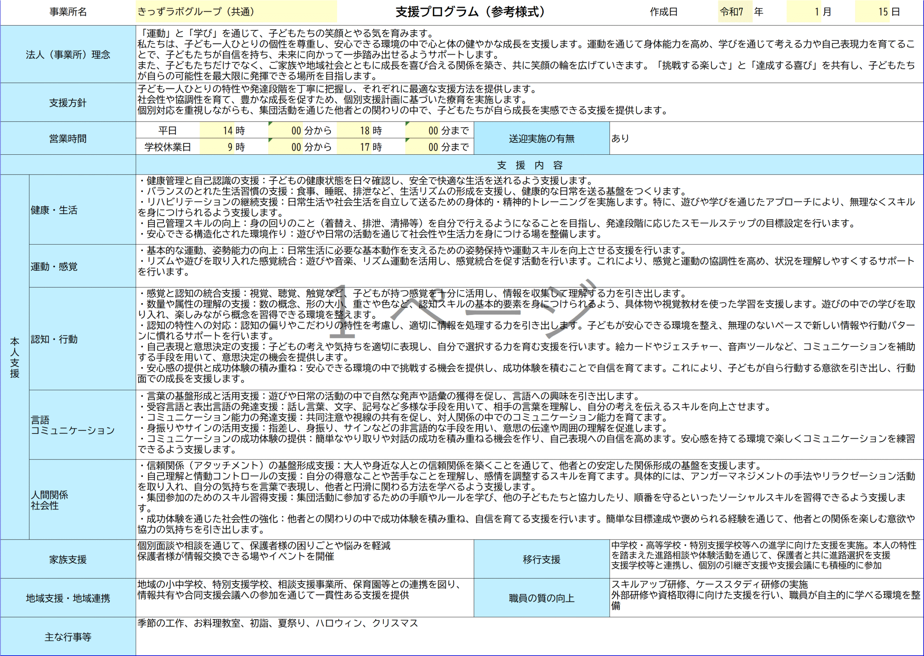Click the 学校休業日 row label
Screen dimensions: 924x656
[x=168, y=147]
